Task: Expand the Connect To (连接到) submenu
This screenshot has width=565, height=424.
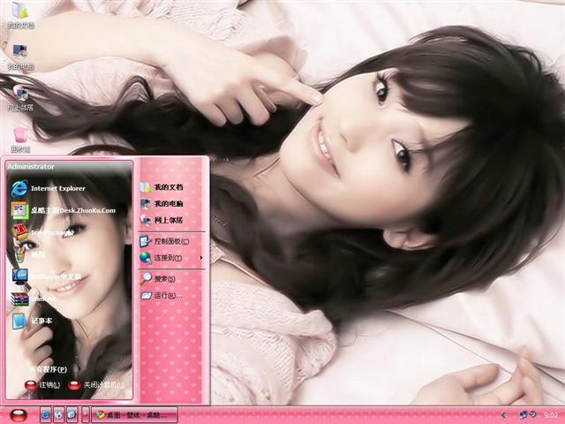Action: [x=171, y=257]
